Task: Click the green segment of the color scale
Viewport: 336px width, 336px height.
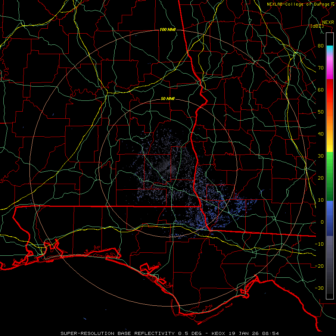Action: [330, 176]
